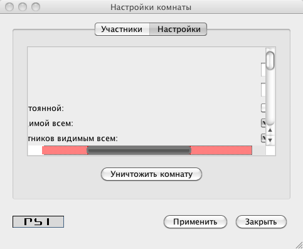
Task: Click the dark horizontal scrollbar thumb
Action: tap(139, 150)
